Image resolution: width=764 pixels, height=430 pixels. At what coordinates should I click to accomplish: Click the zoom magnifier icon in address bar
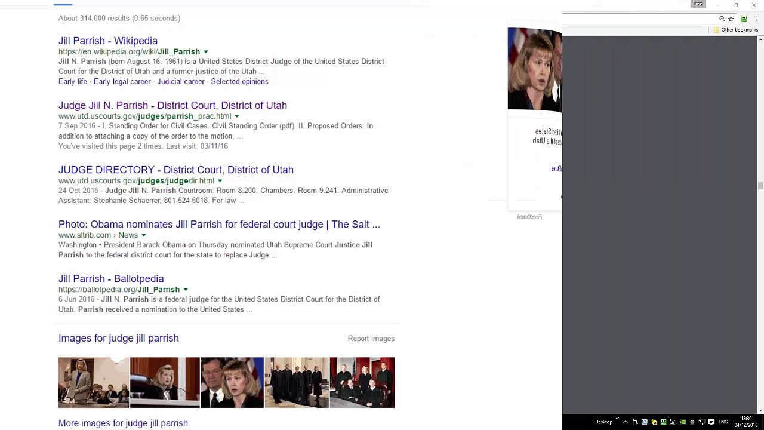tap(722, 19)
